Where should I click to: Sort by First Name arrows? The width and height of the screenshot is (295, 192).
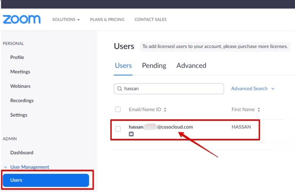point(259,110)
